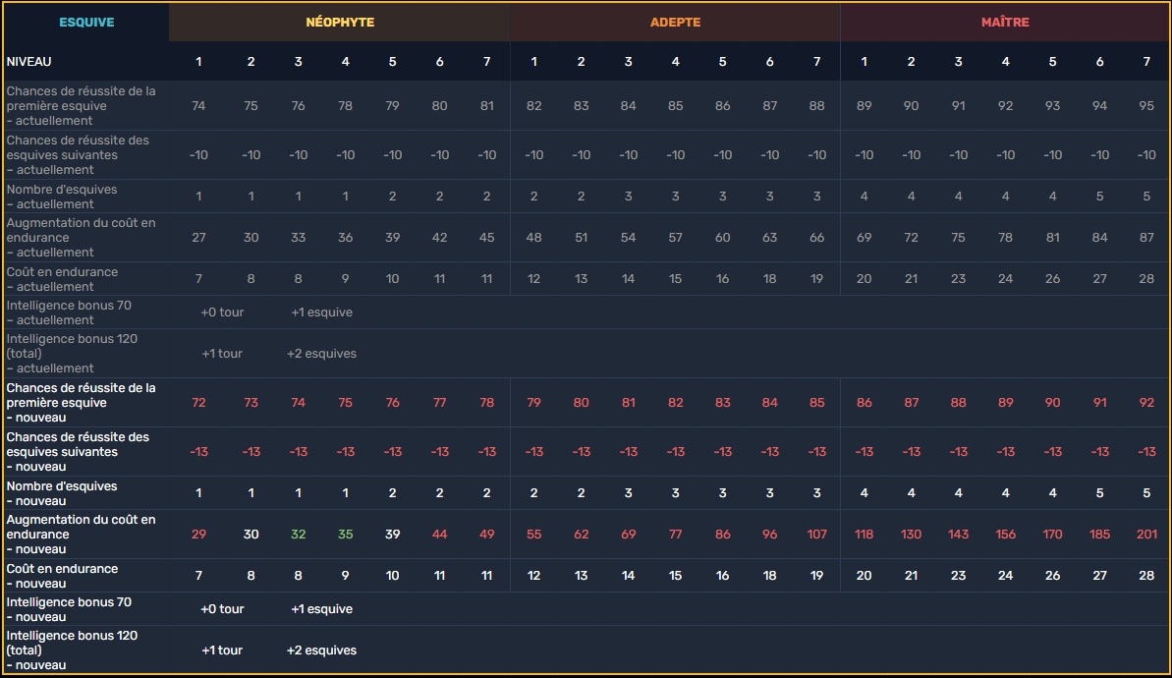The height and width of the screenshot is (678, 1172).
Task: Click the green value 32
Action: (x=299, y=535)
